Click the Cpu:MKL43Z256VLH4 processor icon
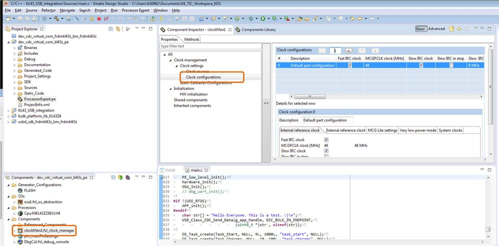The width and height of the screenshot is (499, 246). pos(20,213)
